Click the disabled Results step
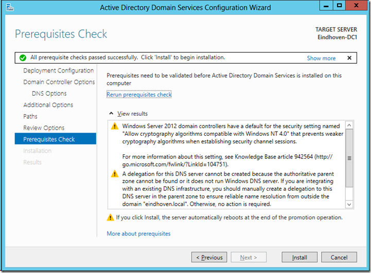The image size is (371, 273). click(x=32, y=162)
